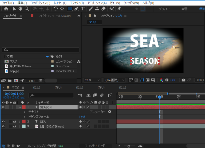Screen dimensions: 205x148
Task: Unlock the 海_1280x720.mov layer
Action: coord(14,126)
